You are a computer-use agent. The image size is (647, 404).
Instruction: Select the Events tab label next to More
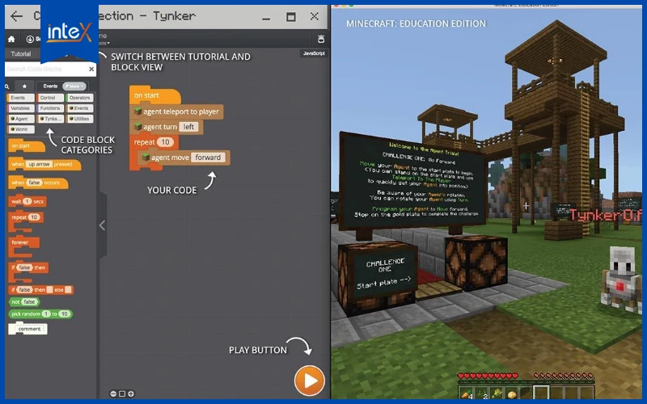[50, 86]
